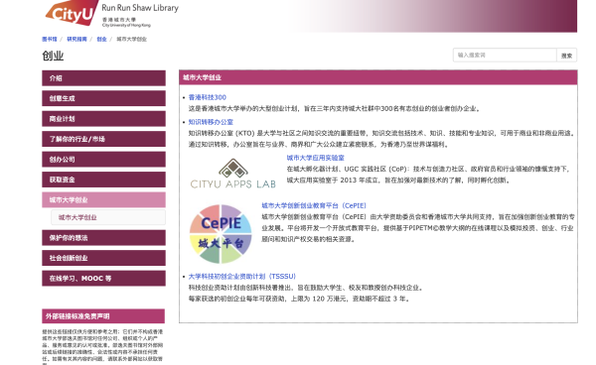Select the 创办公司 sidebar tab
This screenshot has width=596, height=365.
[103, 160]
